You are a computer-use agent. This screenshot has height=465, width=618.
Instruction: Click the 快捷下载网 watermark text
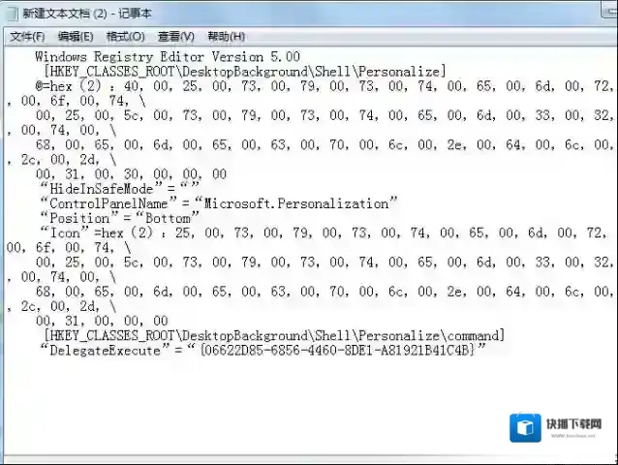pos(573,424)
